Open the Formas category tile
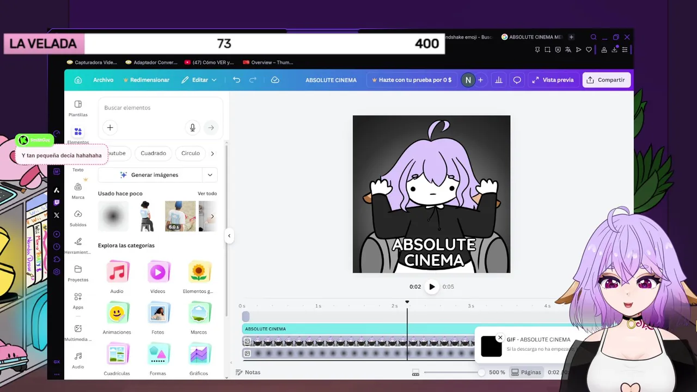The image size is (697, 392). [x=158, y=359]
